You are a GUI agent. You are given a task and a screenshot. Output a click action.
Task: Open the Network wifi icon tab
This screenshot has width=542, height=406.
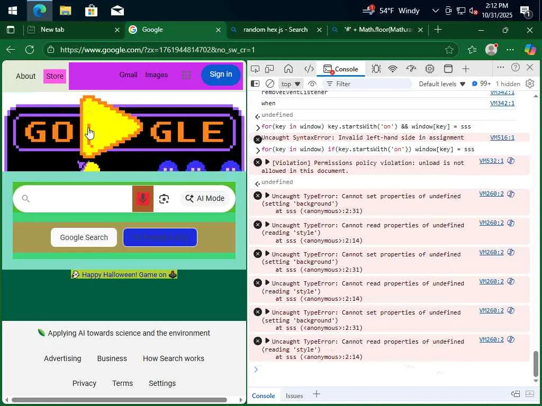[393, 69]
